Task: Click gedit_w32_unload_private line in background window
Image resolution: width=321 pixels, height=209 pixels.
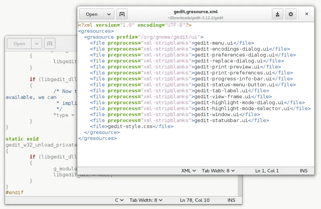Action: coord(41,145)
